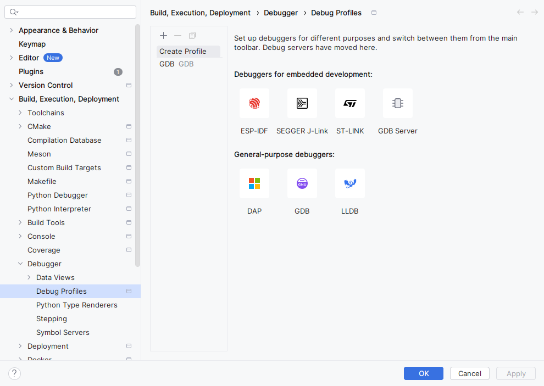
Task: Click the settings tree vertical scrollbar
Action: 137,146
